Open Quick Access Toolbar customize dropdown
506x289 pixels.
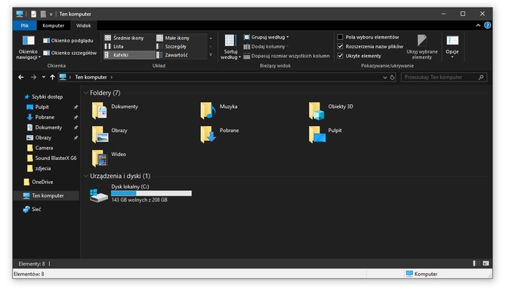pyautogui.click(x=51, y=14)
